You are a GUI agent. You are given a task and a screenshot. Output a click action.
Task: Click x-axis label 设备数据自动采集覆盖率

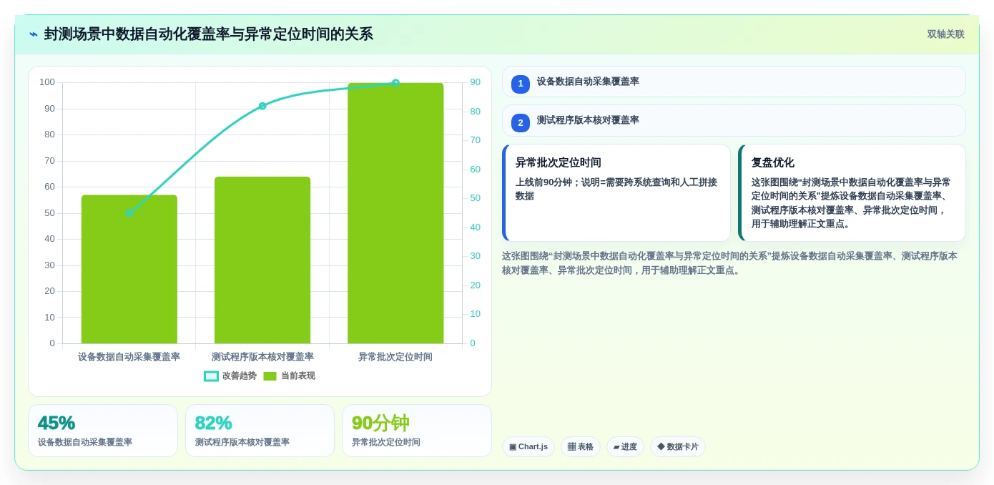point(129,357)
